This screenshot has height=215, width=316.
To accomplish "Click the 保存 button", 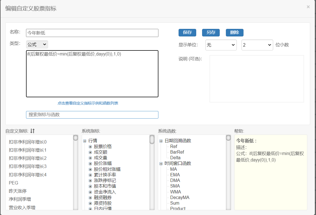I will point(187,33).
